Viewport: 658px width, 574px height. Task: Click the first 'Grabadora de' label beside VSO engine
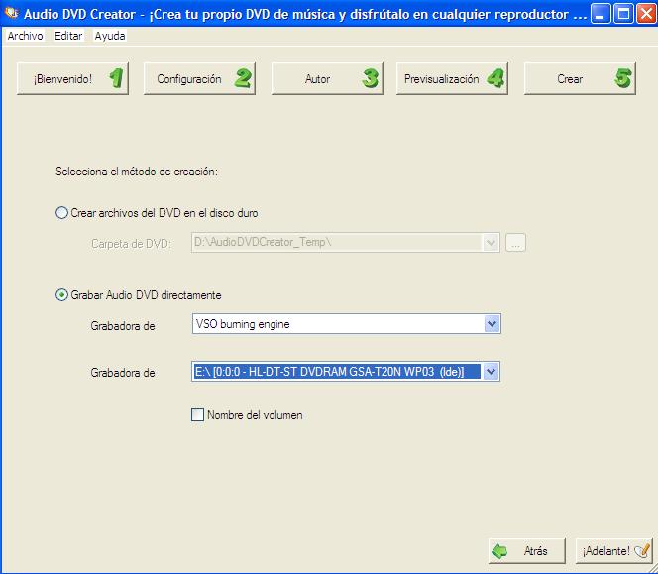123,326
